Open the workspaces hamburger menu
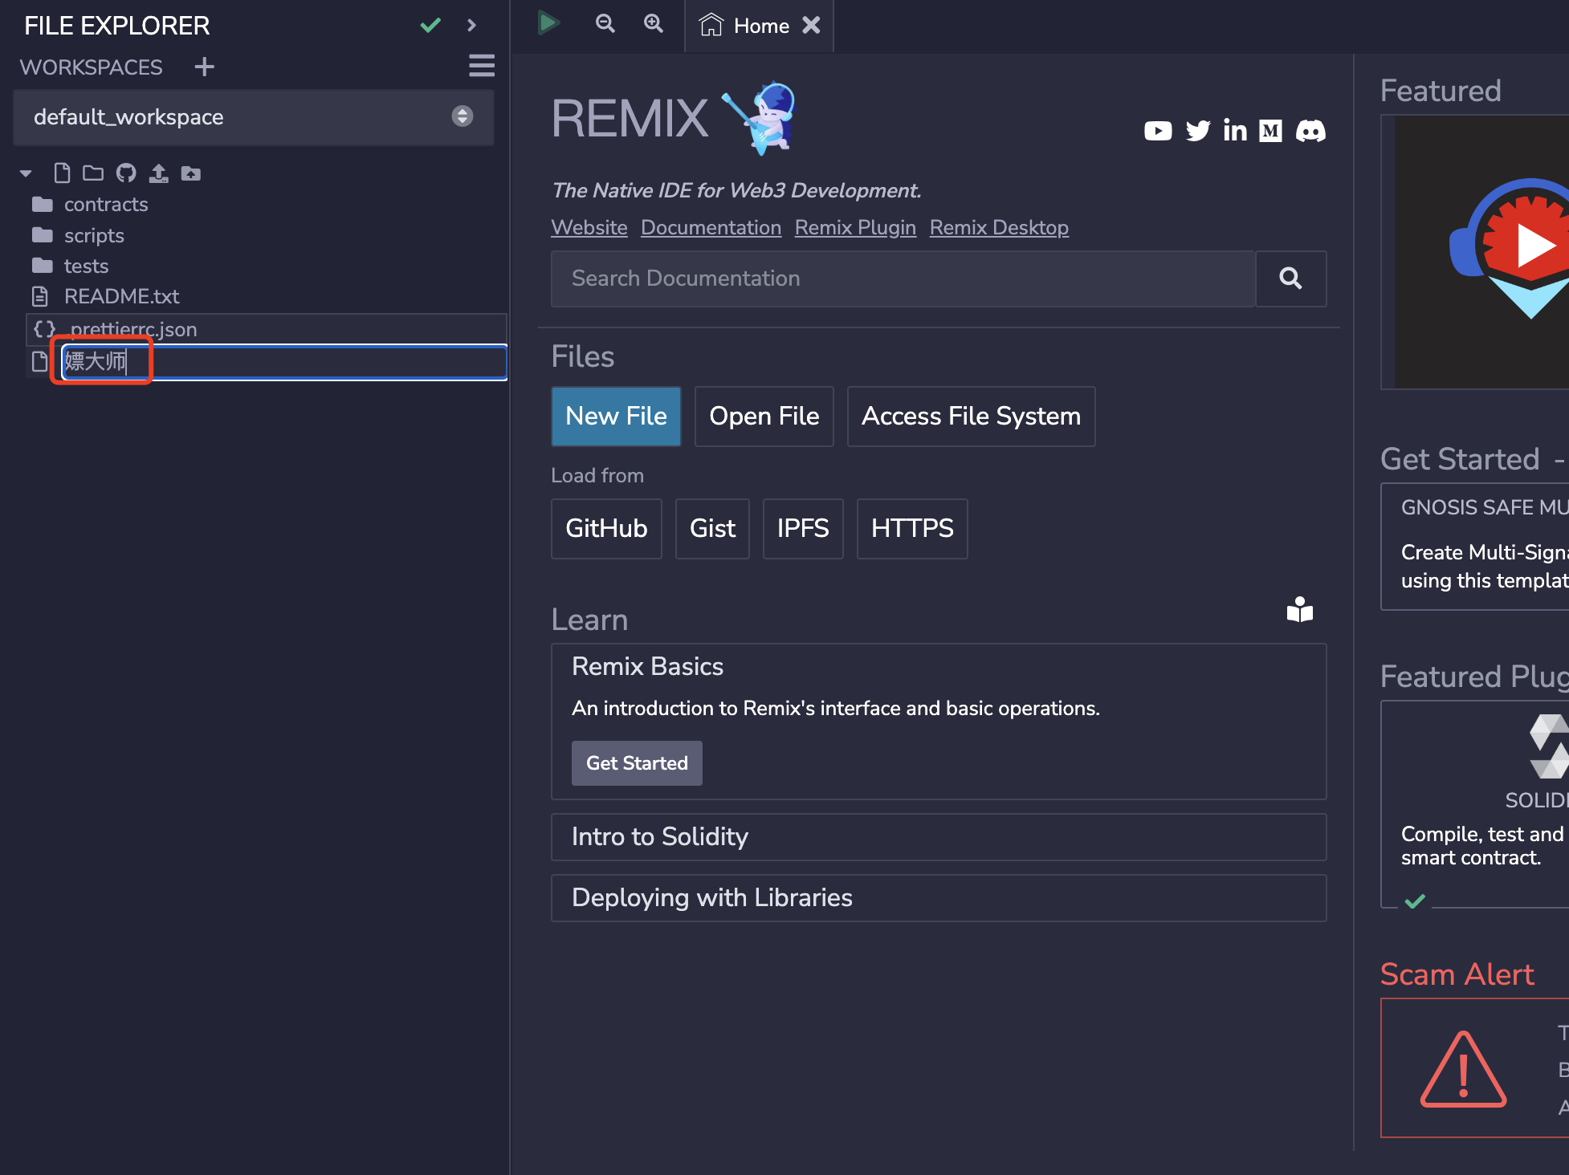Screen dimensions: 1569x1175 point(482,66)
